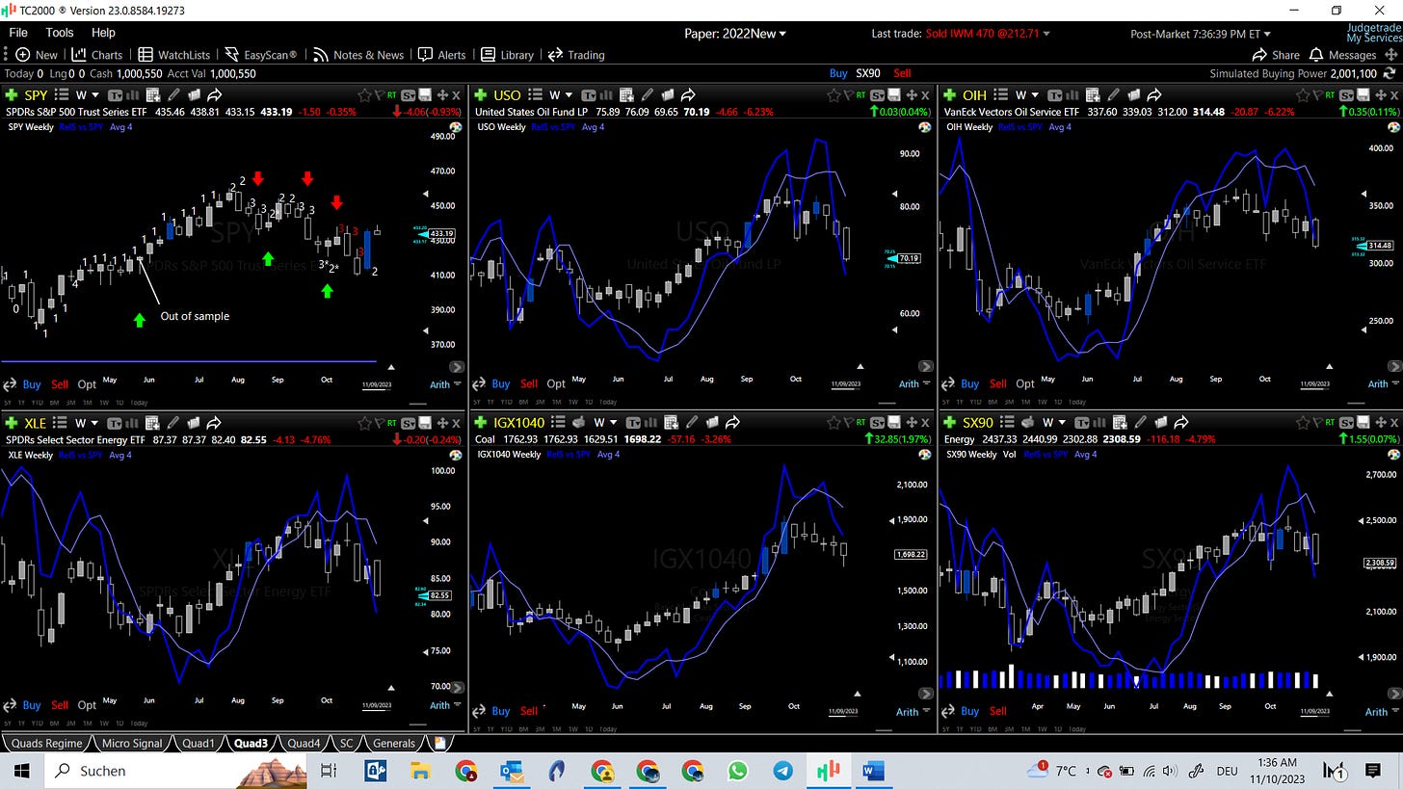The width and height of the screenshot is (1403, 789).
Task: Click scroll-right button on OIH chart
Action: coord(1393,367)
